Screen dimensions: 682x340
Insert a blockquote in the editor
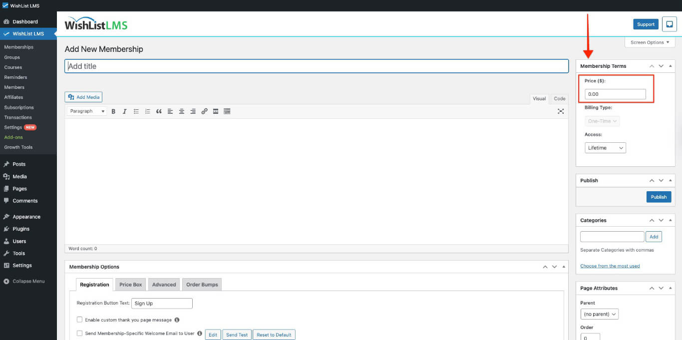[159, 111]
